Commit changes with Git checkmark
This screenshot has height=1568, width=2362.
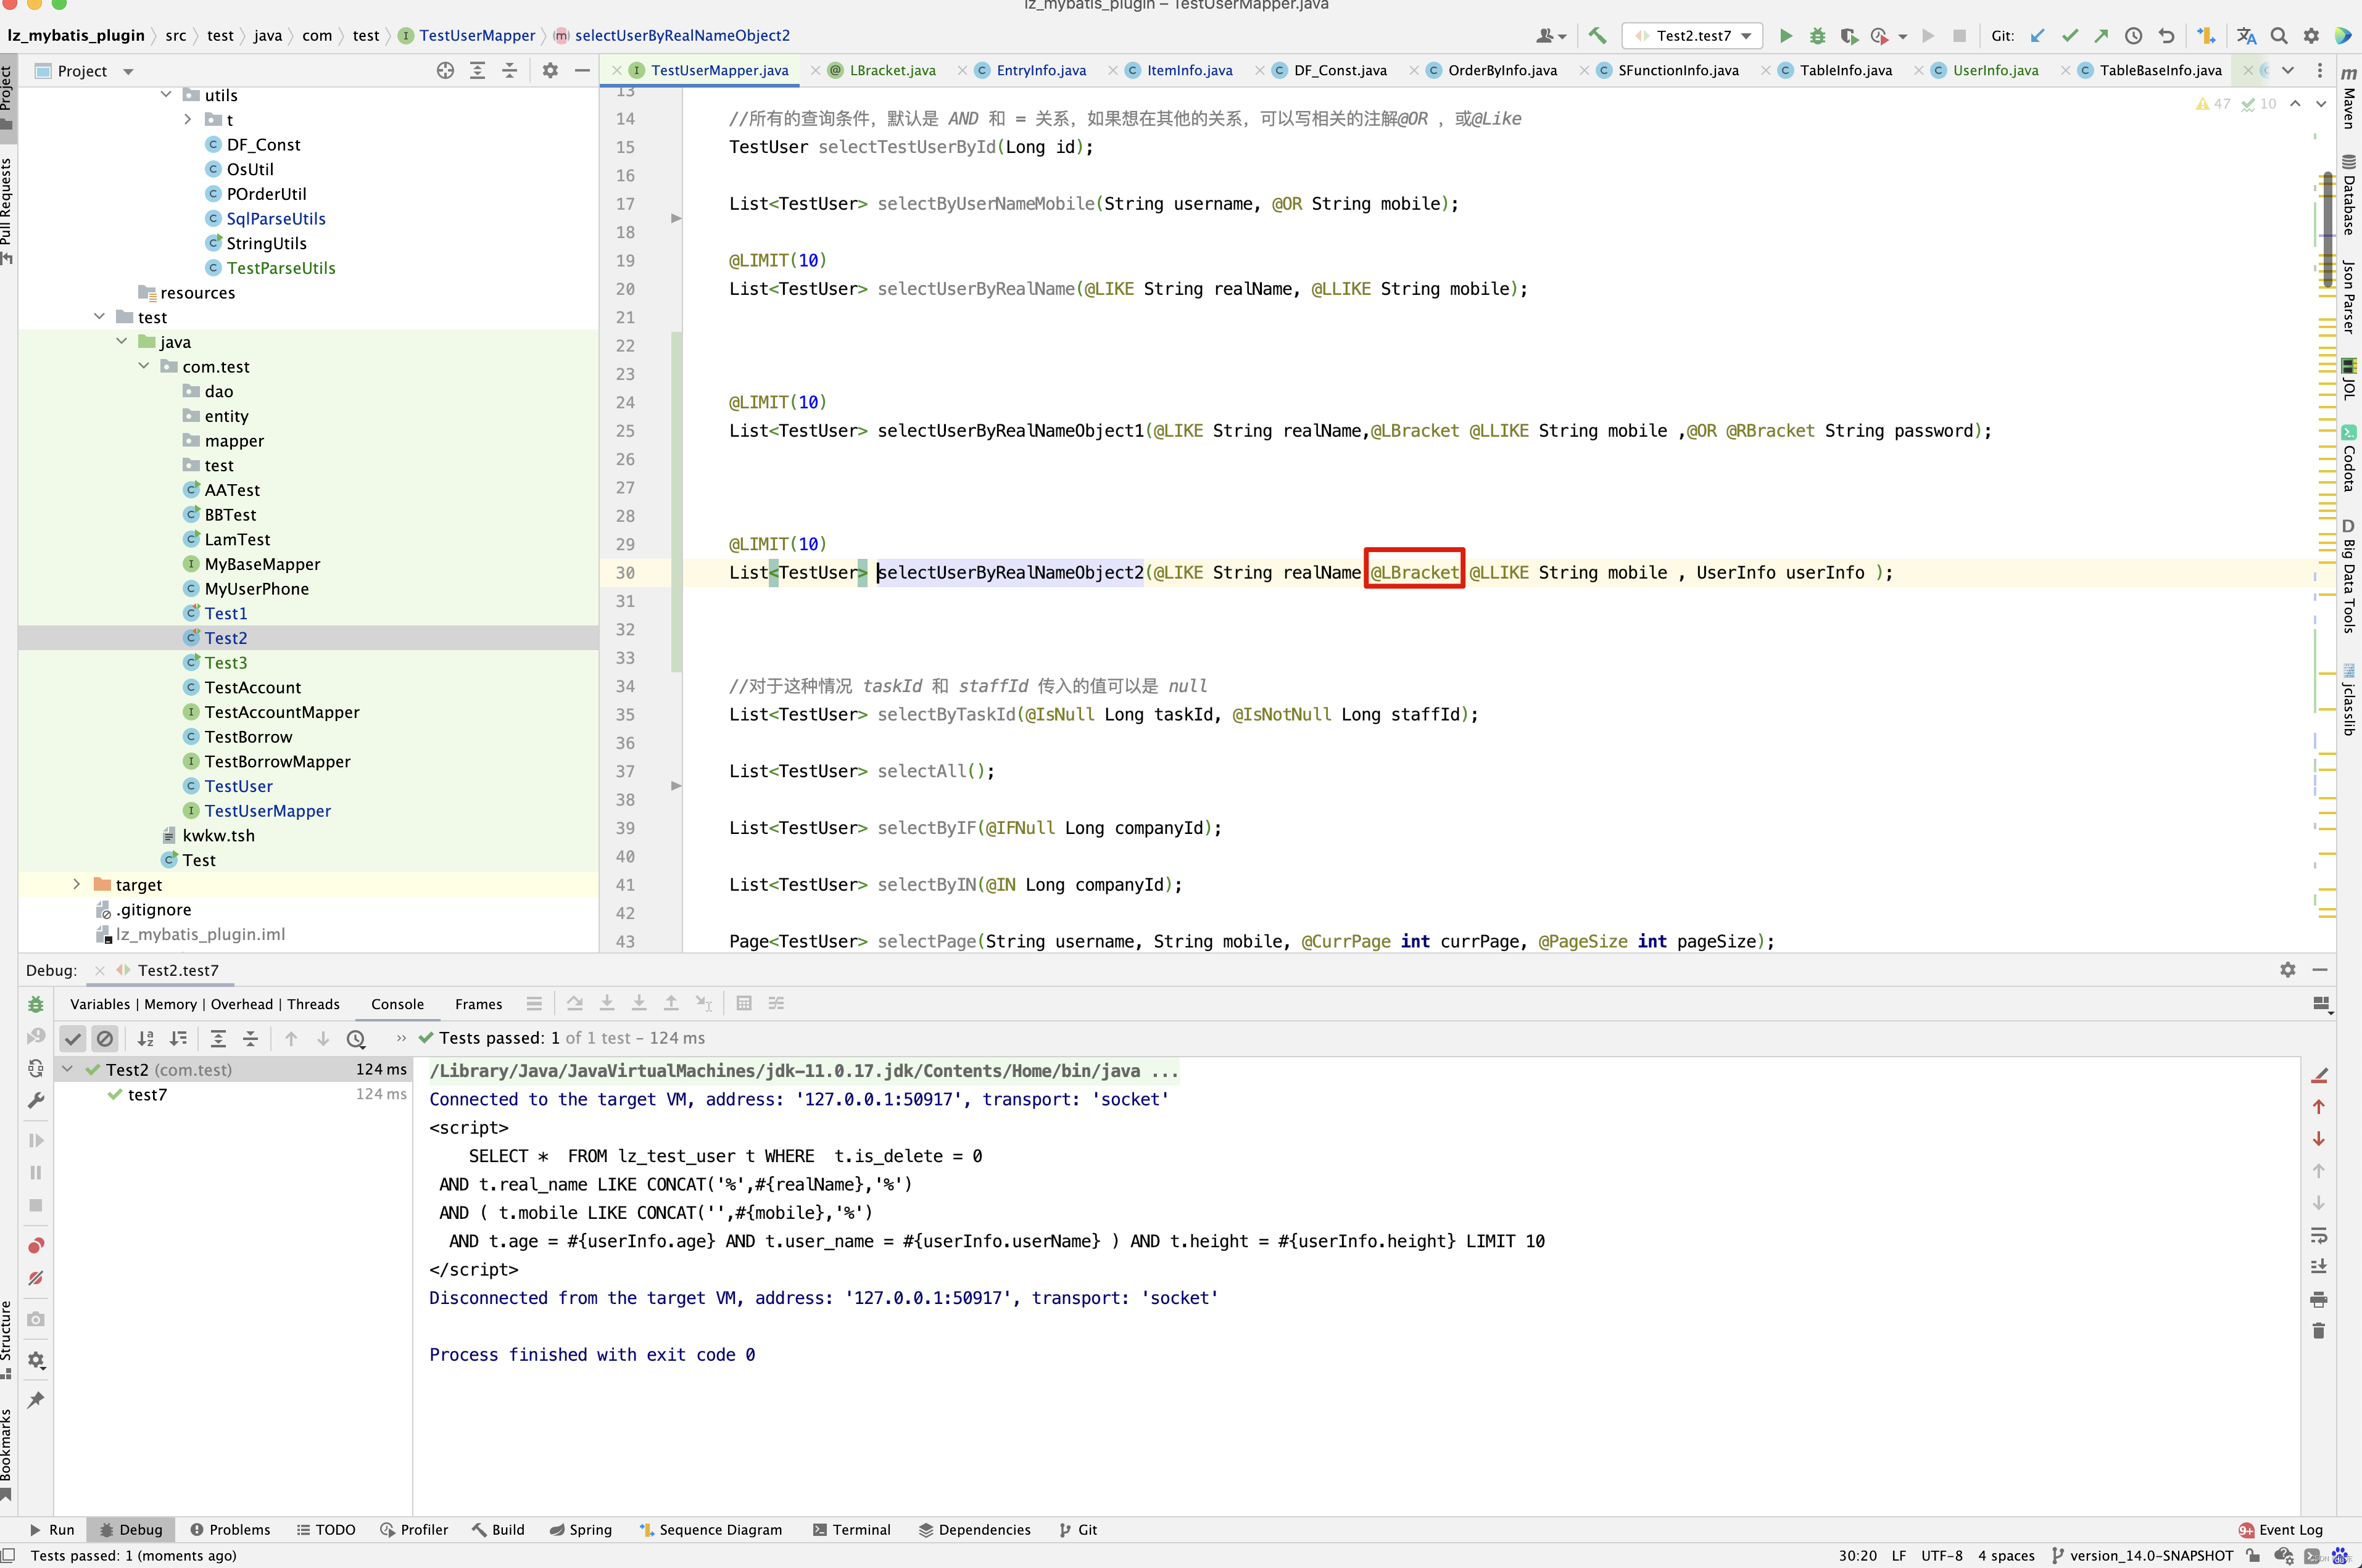coord(2069,36)
